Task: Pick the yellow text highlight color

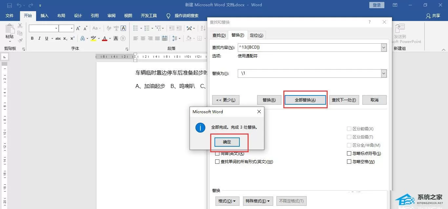Action: [x=93, y=38]
